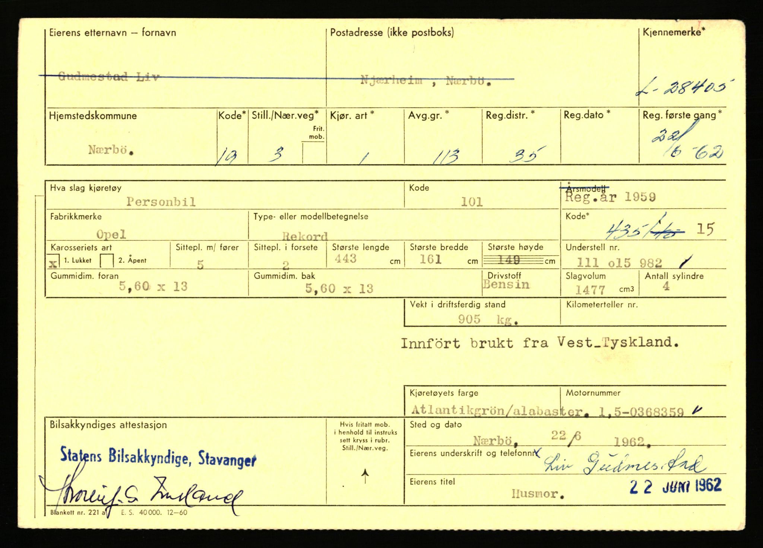Click the 'Reg.år 1959' entry
This screenshot has width=763, height=548.
[x=610, y=198]
